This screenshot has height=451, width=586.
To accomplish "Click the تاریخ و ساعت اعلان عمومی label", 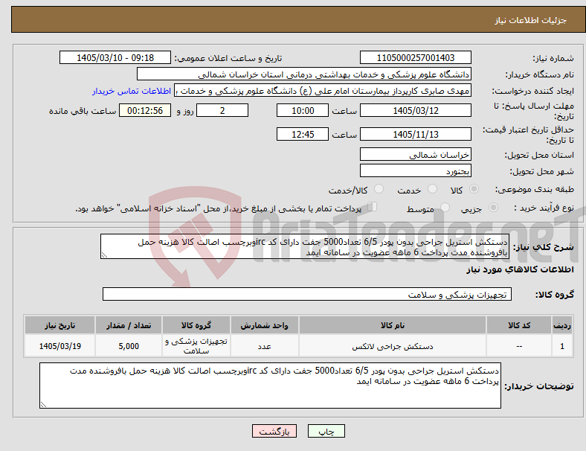I will pyautogui.click(x=228, y=58).
